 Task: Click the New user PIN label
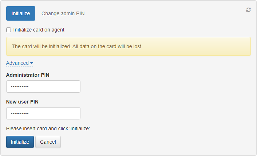point(22,102)
